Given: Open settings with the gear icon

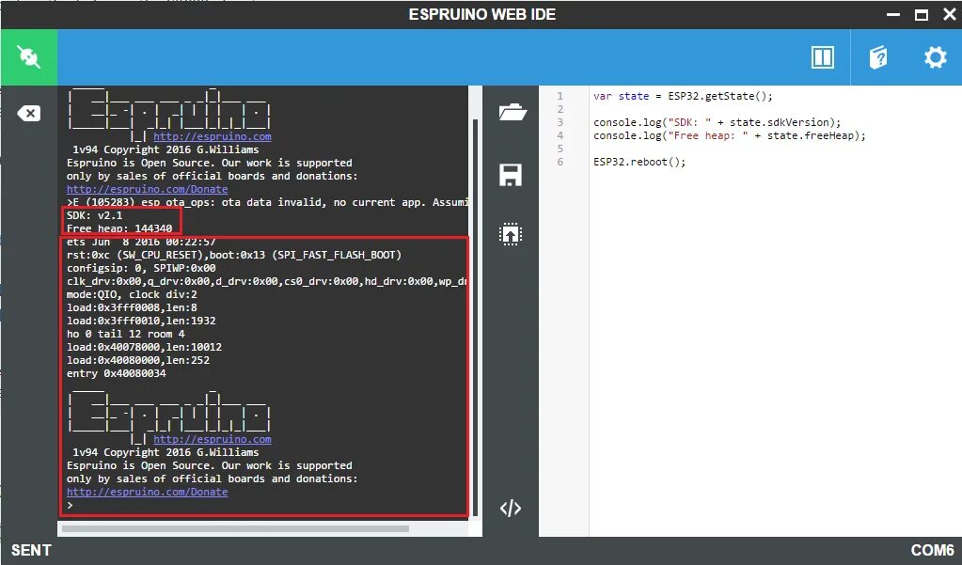Looking at the screenshot, I should [x=935, y=57].
